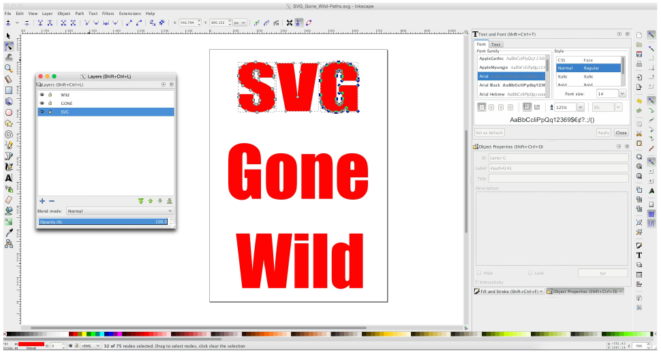Toggle lock of GONE layer
This screenshot has width=661, height=355.
[x=50, y=104]
